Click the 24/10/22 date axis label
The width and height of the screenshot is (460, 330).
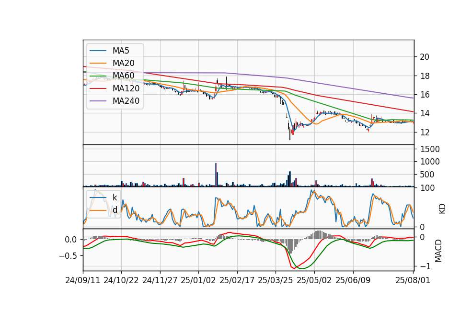tap(121, 280)
